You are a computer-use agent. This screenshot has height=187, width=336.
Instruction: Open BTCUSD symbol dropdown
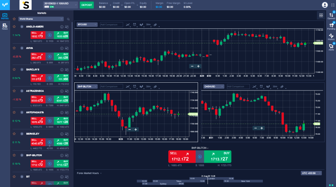[87, 24]
